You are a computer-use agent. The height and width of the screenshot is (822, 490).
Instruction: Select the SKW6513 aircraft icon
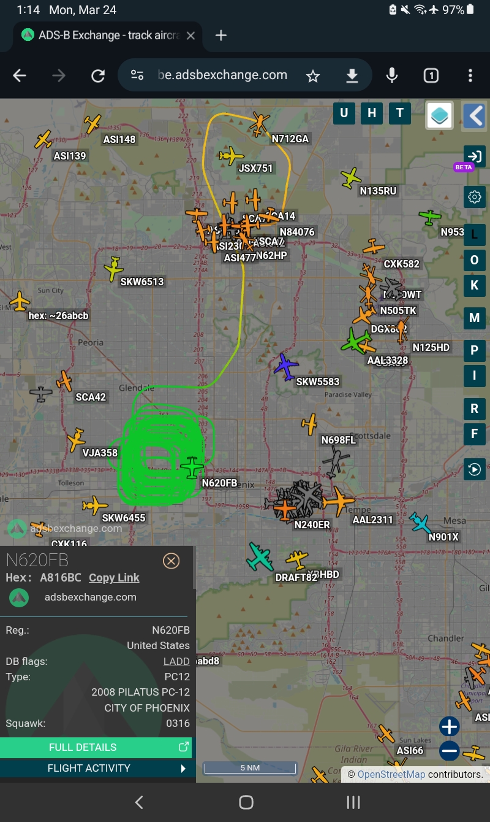tap(114, 269)
